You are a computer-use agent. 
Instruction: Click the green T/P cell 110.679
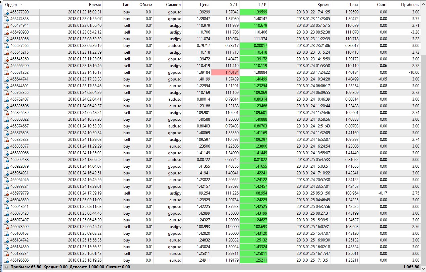[x=254, y=25]
